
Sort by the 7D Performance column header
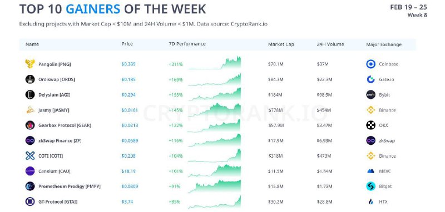[187, 44]
